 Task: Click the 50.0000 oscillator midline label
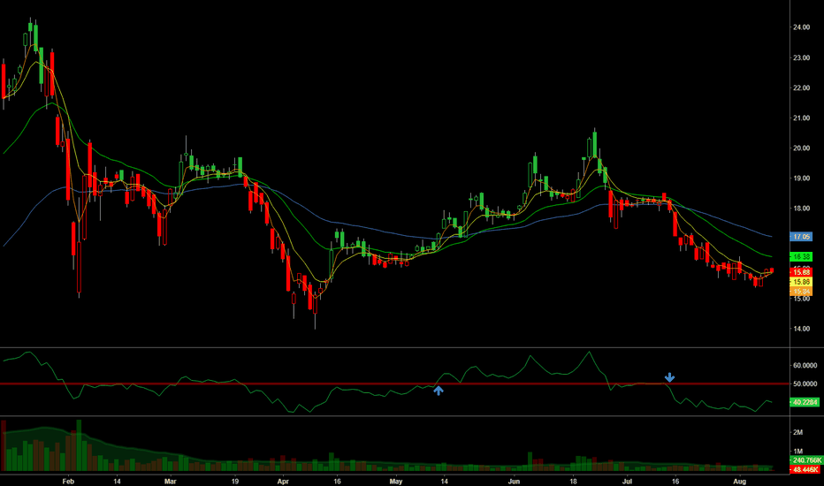pyautogui.click(x=805, y=384)
